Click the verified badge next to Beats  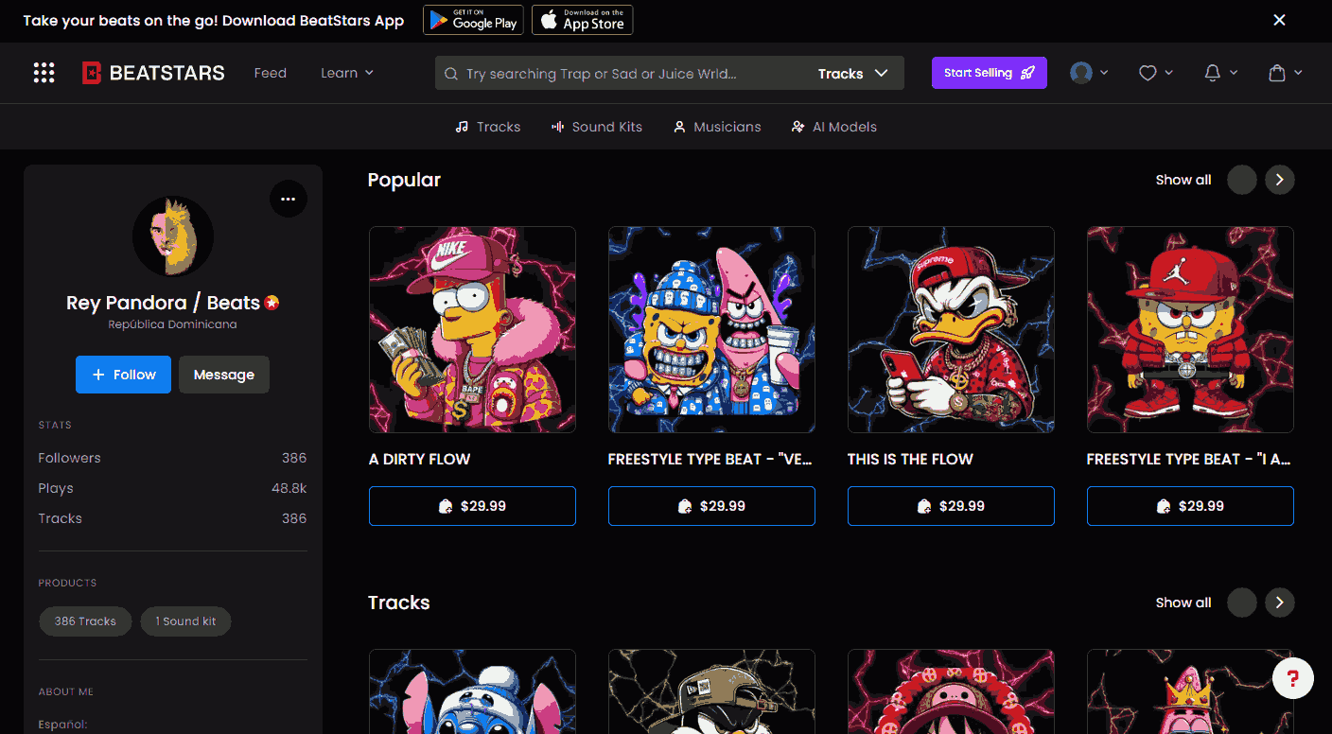pos(272,303)
